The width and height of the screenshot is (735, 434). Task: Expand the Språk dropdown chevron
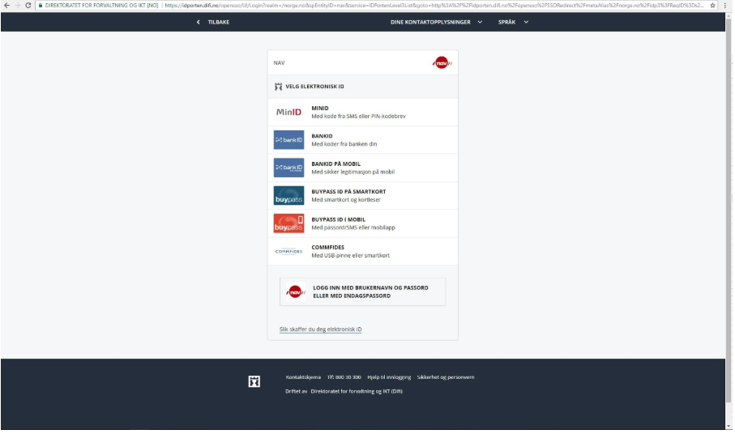tap(526, 22)
